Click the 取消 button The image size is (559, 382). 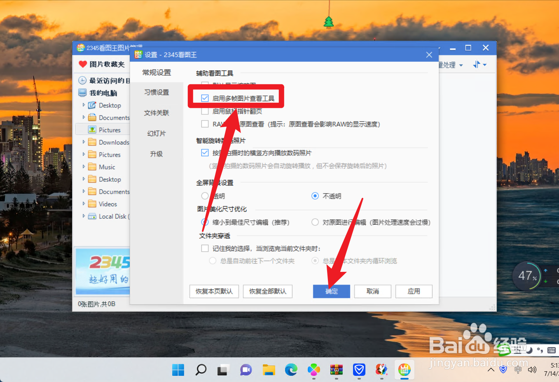(373, 291)
